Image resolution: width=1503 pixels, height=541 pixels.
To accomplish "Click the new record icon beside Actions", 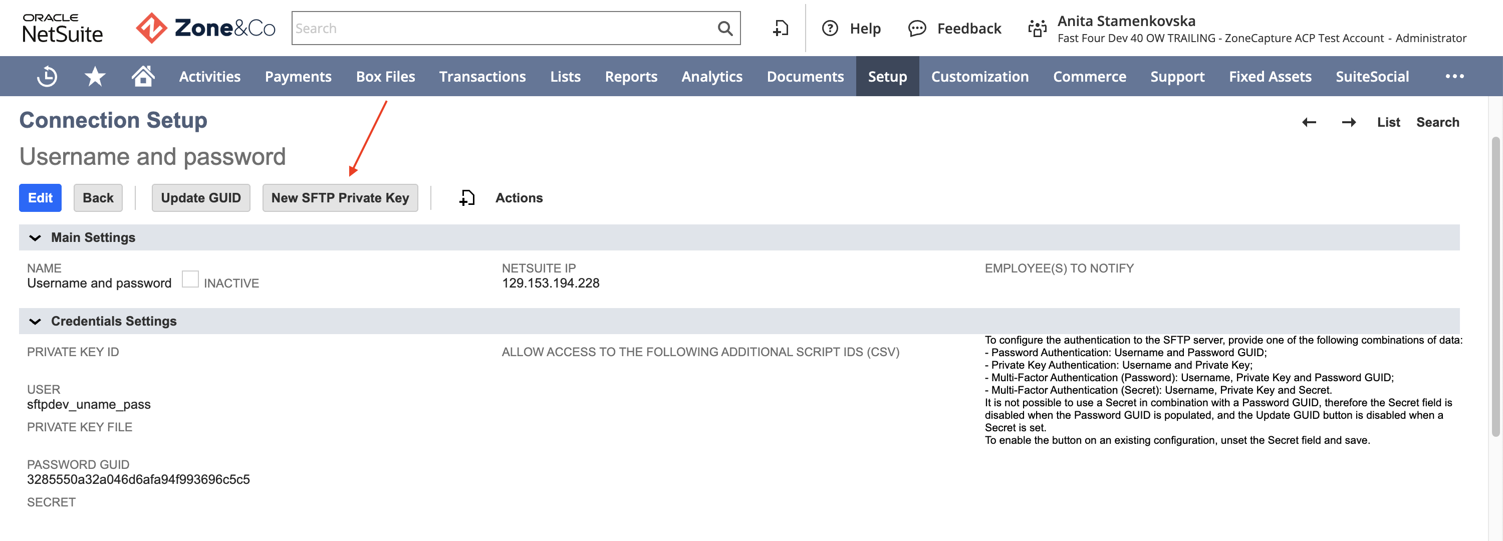I will click(467, 198).
